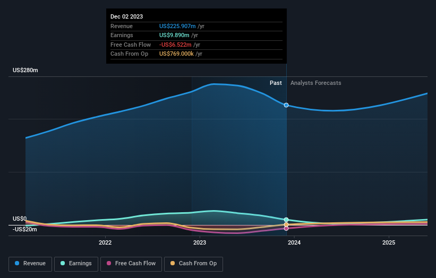This screenshot has height=278, width=436.
Task: Click the teal Earnings data point marker
Action: coord(286,220)
